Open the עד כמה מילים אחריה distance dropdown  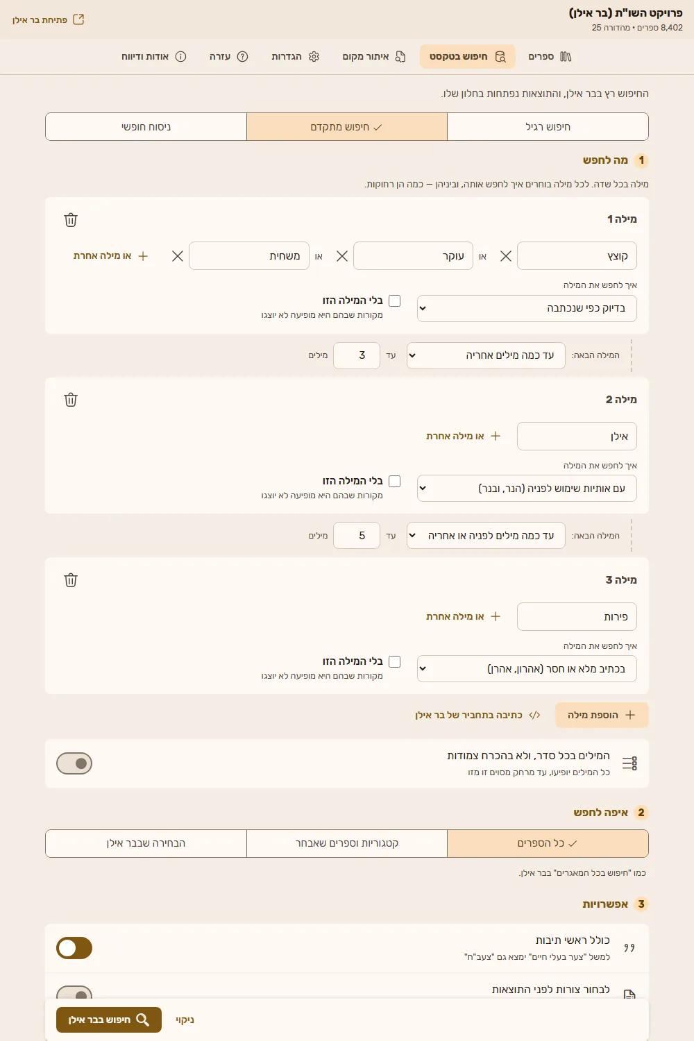point(486,355)
